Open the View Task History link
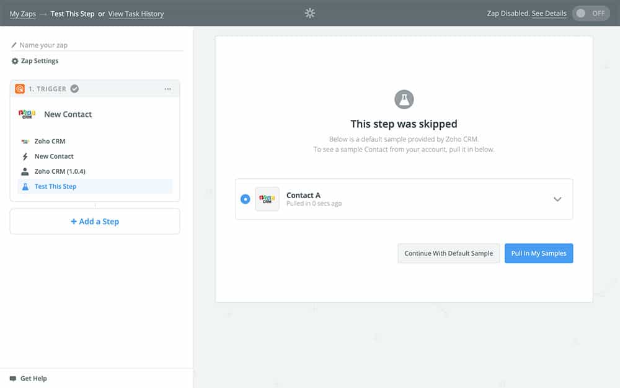 coord(136,14)
